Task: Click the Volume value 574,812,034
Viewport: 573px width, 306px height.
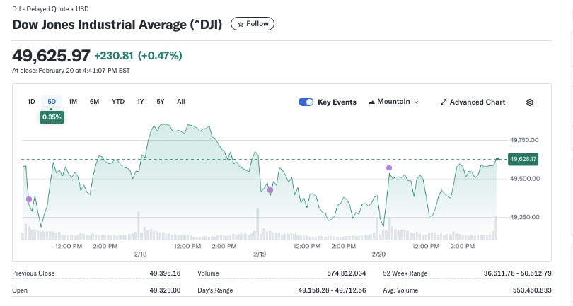Action: pos(347,273)
